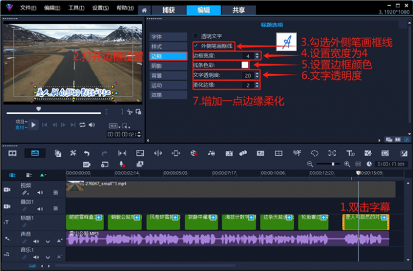Redo the last undone action

104,153
